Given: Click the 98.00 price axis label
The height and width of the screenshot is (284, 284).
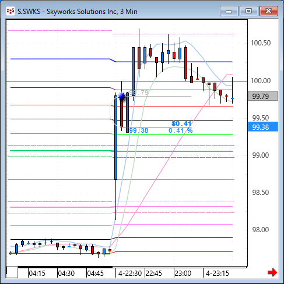Looking at the screenshot, I should (x=261, y=230).
